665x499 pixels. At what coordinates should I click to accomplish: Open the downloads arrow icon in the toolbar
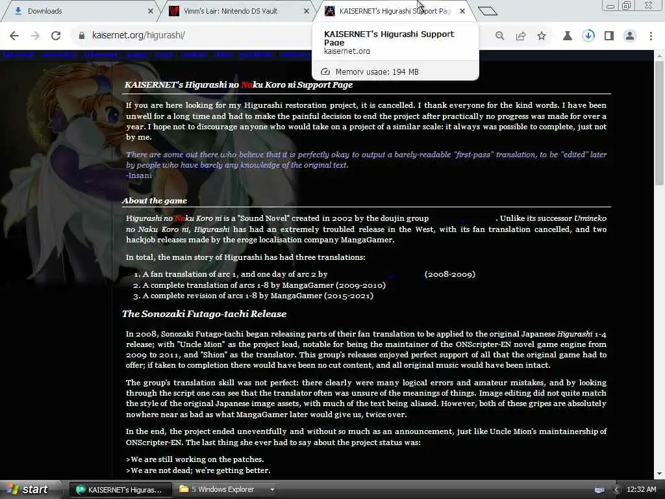point(588,36)
